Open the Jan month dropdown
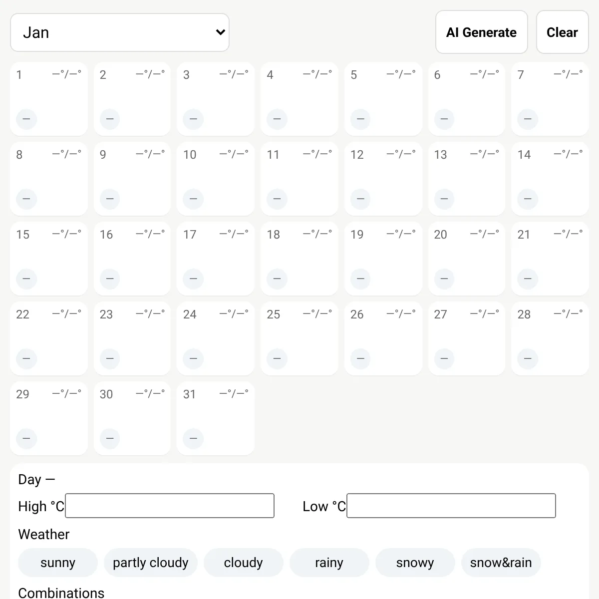Image resolution: width=599 pixels, height=599 pixels. (x=120, y=32)
